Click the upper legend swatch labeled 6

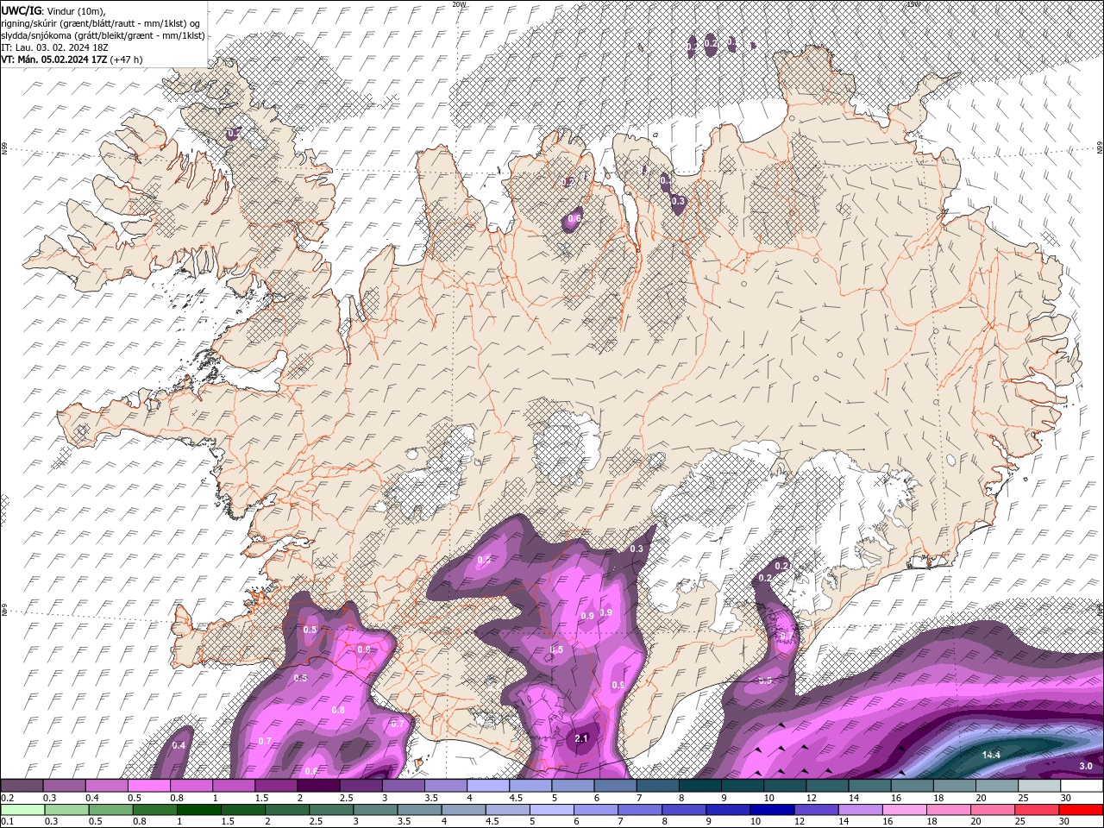[x=616, y=785]
